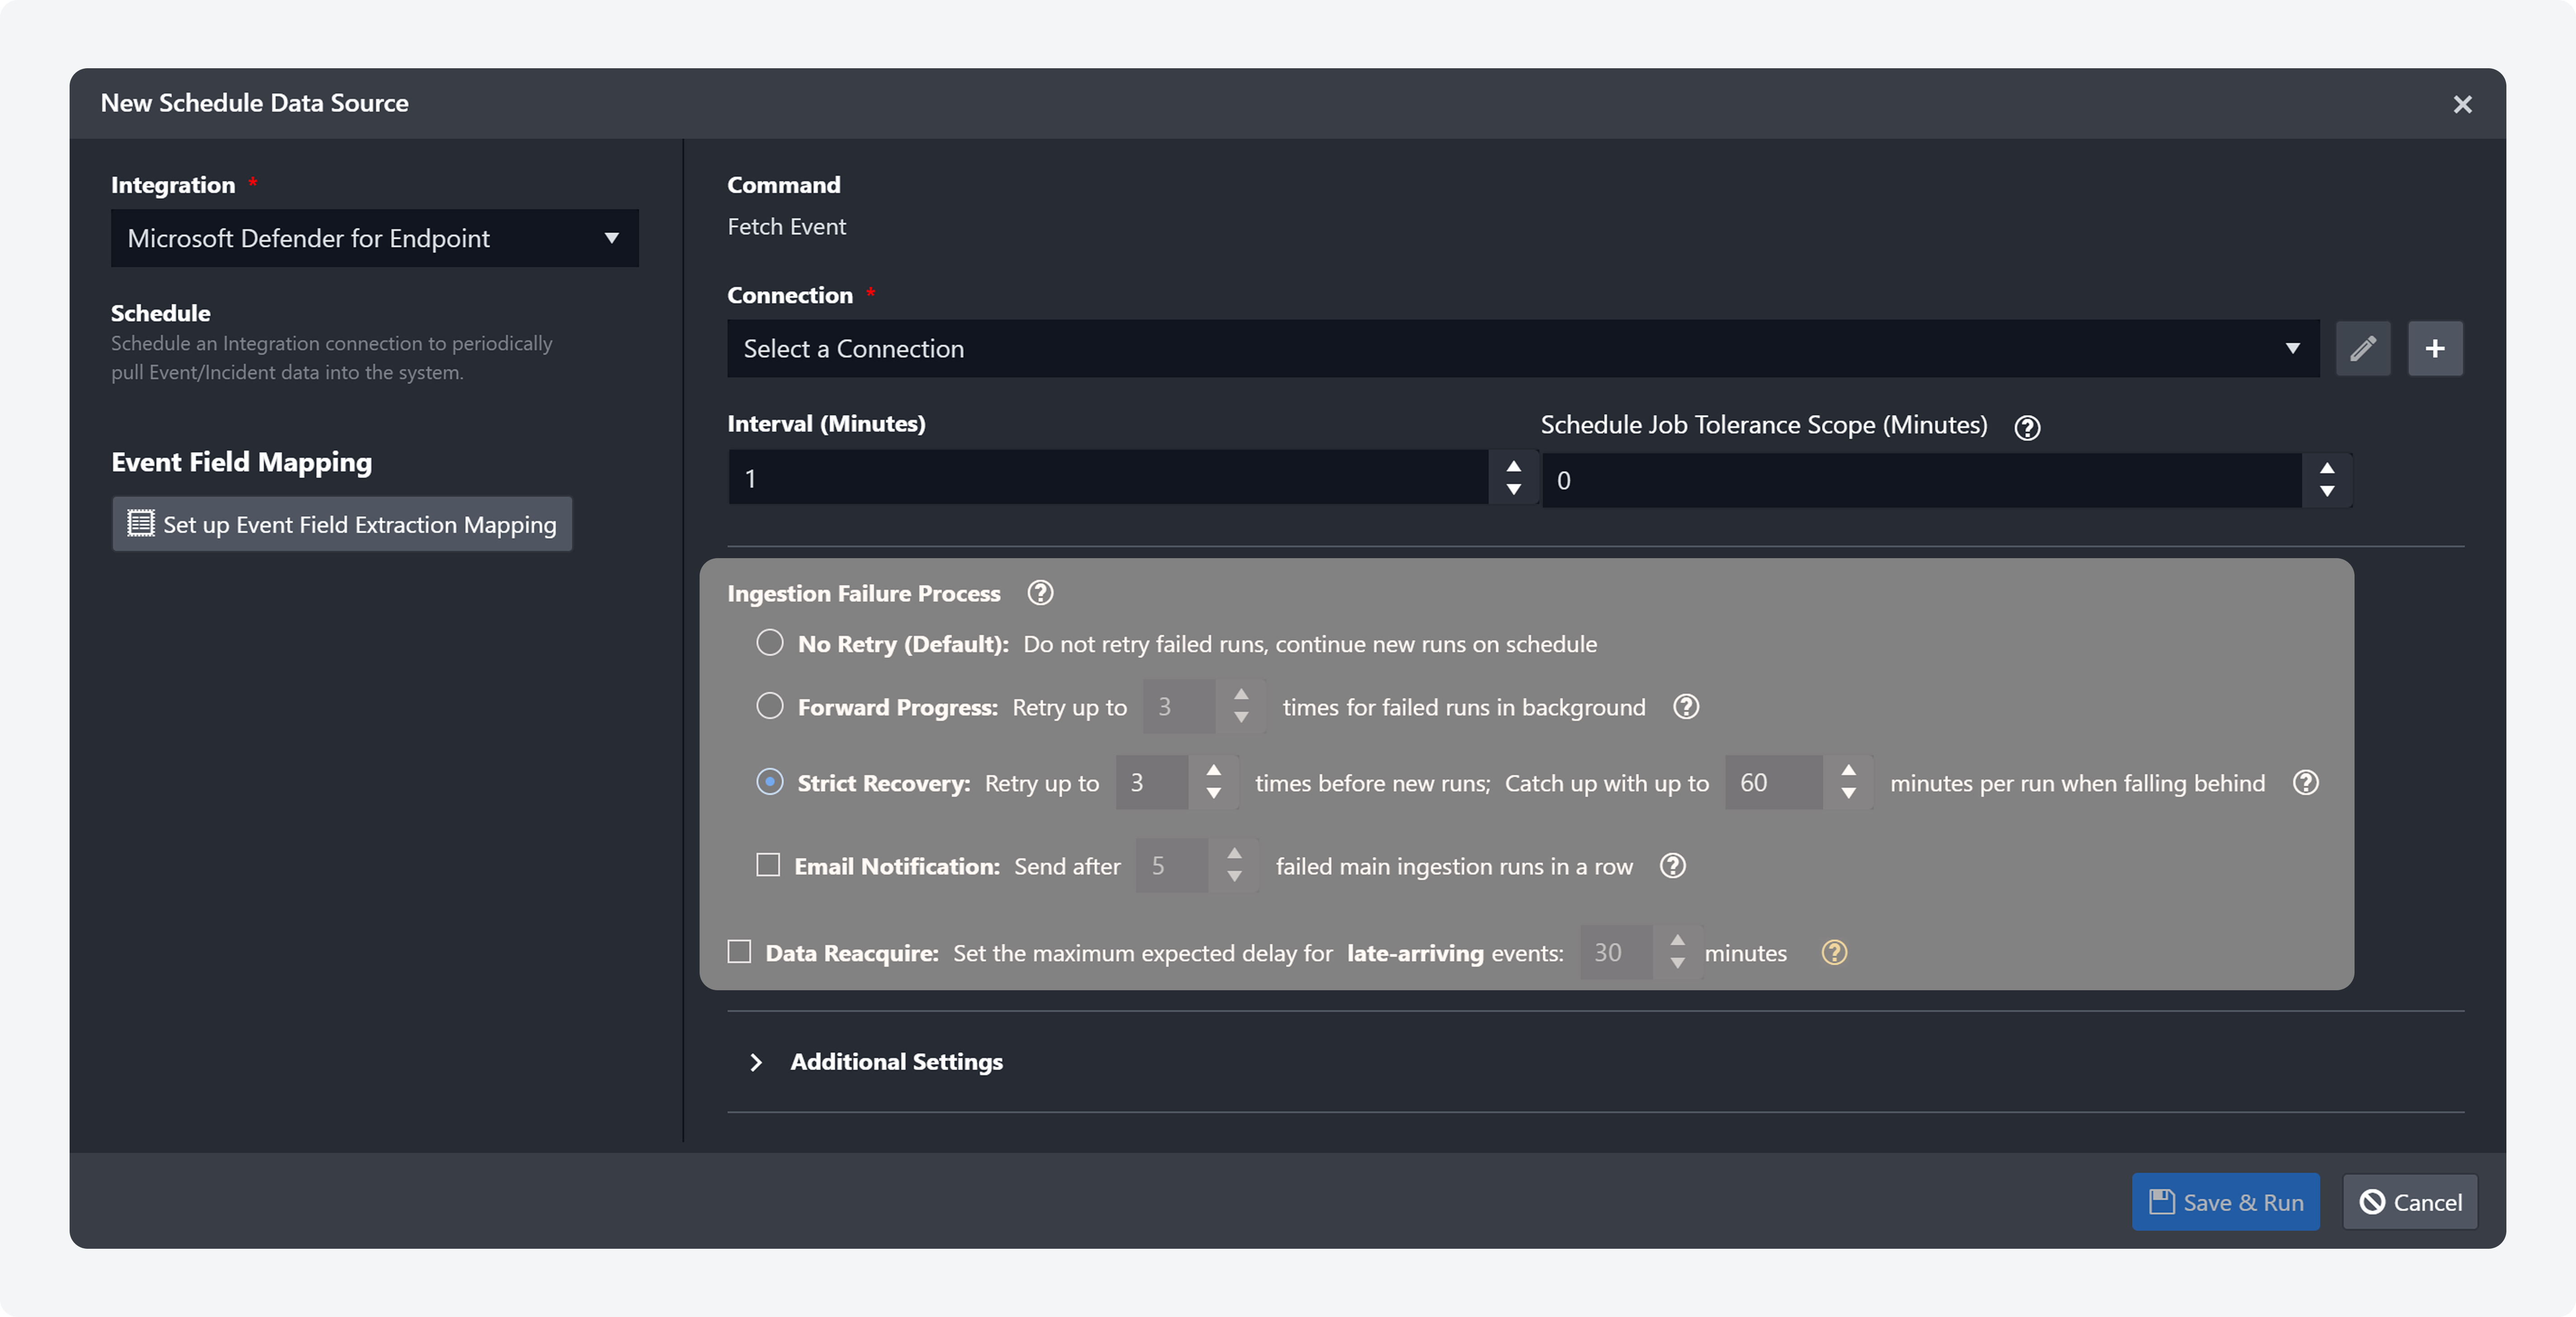Open the Integration dropdown
This screenshot has width=2576, height=1317.
[x=374, y=238]
